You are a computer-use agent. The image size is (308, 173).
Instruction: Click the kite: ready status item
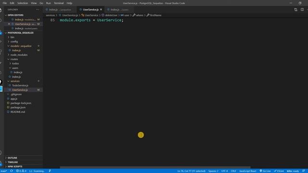click(x=293, y=171)
